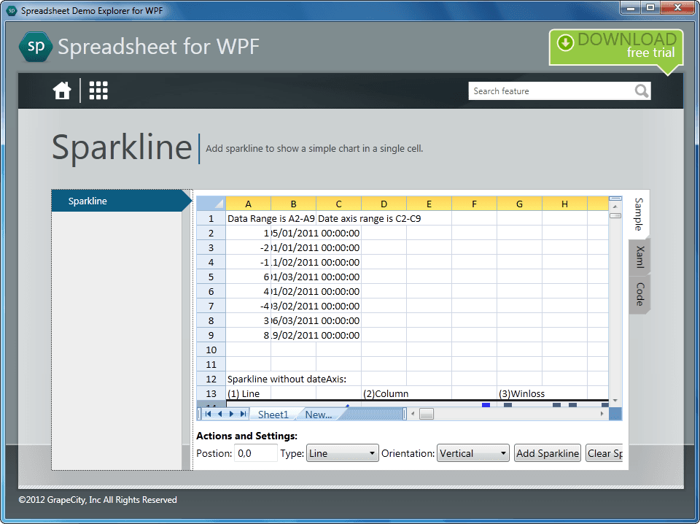The image size is (700, 524).
Task: Click the select-all corner of the spreadsheet
Action: point(211,204)
